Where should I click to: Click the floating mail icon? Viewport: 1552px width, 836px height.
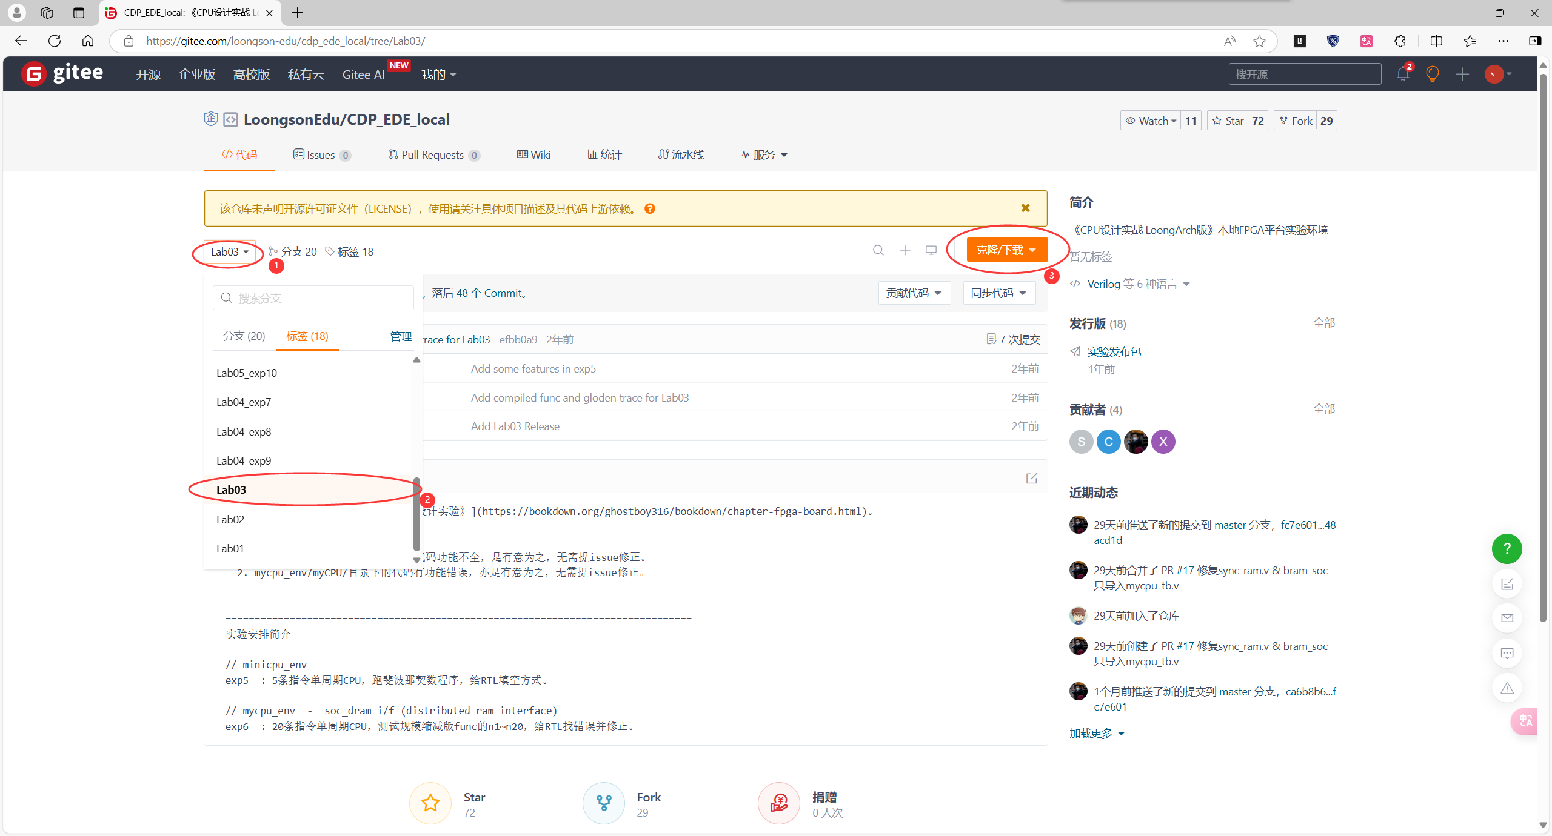(1507, 618)
